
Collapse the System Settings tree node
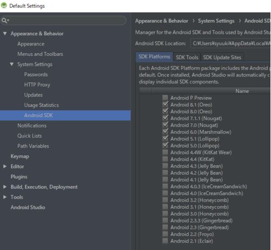pos(12,64)
